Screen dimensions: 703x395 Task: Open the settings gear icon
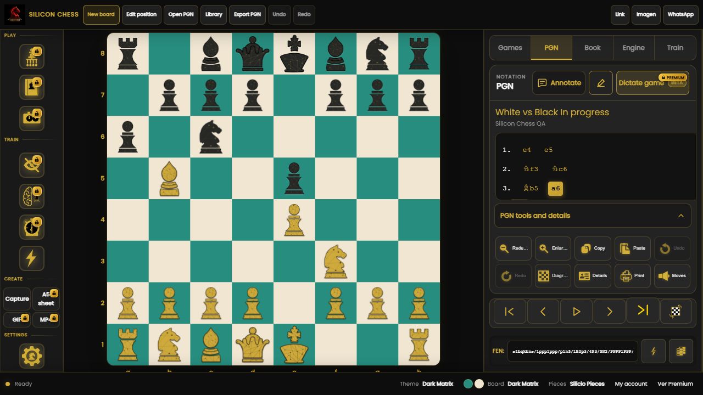tap(32, 356)
